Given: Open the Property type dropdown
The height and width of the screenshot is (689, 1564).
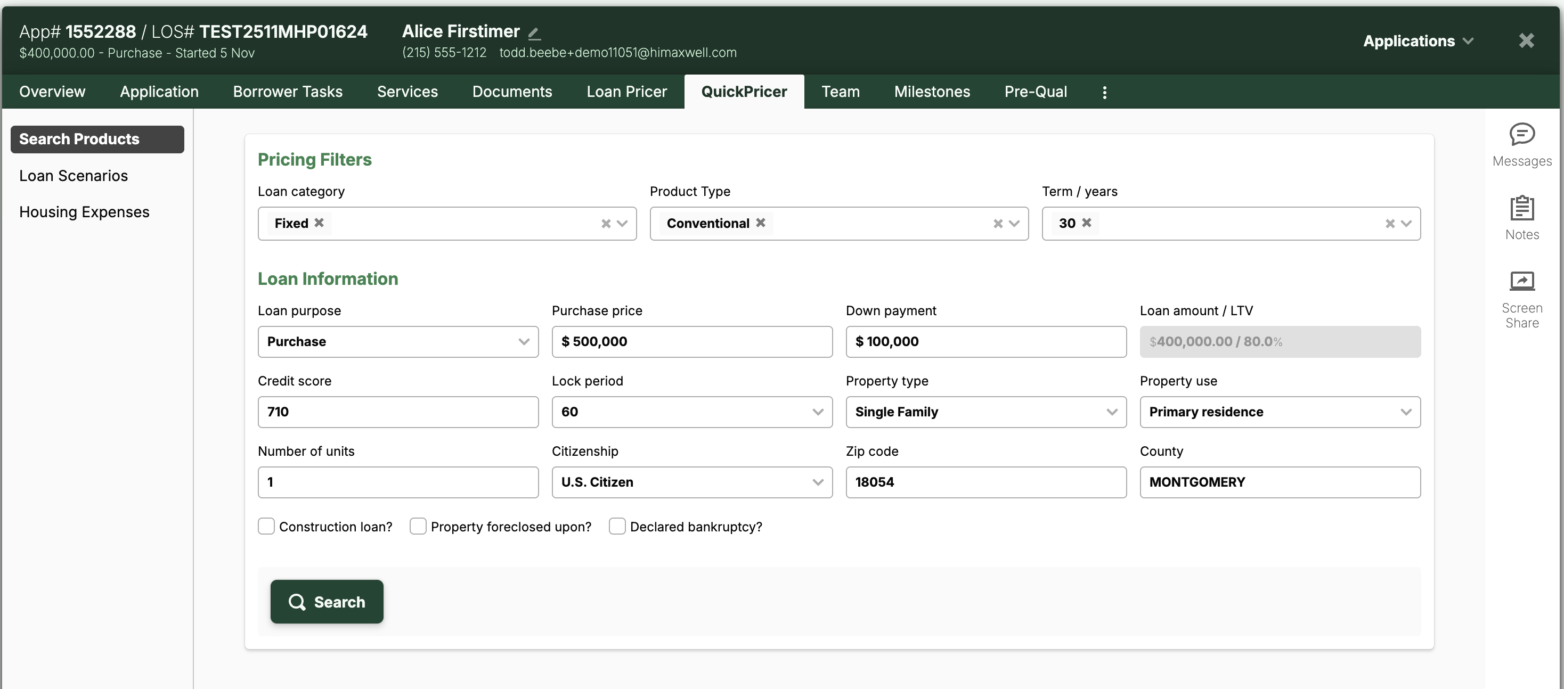Looking at the screenshot, I should click(x=985, y=412).
